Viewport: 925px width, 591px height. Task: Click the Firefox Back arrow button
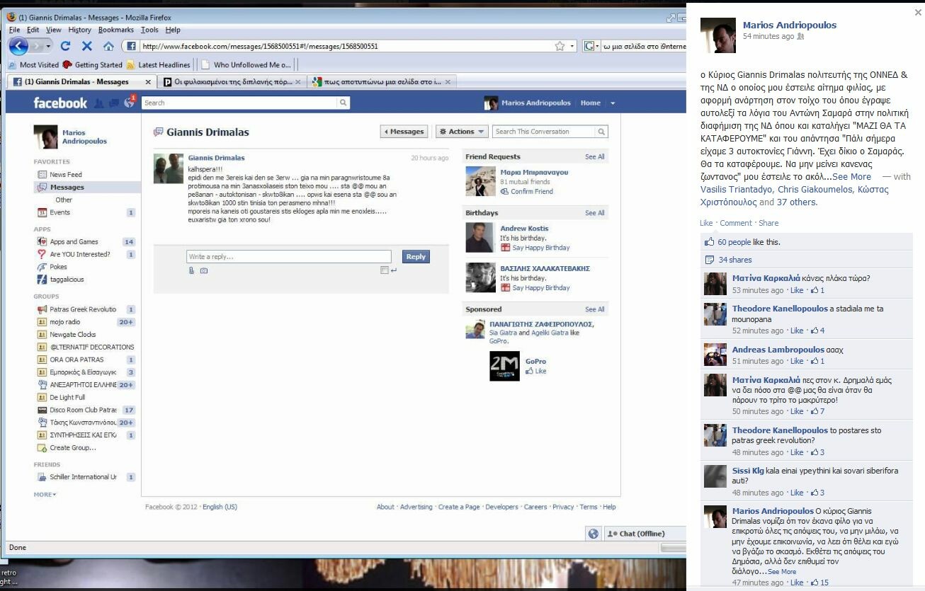tap(18, 46)
